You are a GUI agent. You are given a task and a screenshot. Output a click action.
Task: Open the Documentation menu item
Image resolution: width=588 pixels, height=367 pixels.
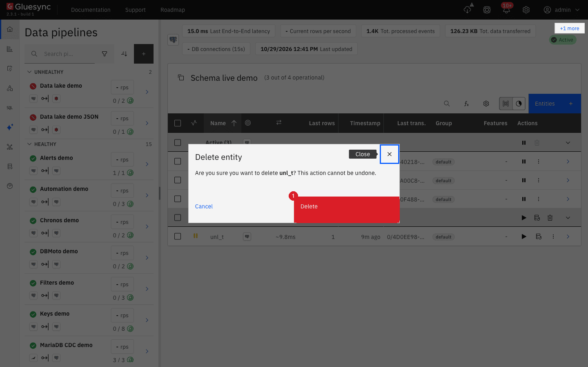tap(91, 10)
